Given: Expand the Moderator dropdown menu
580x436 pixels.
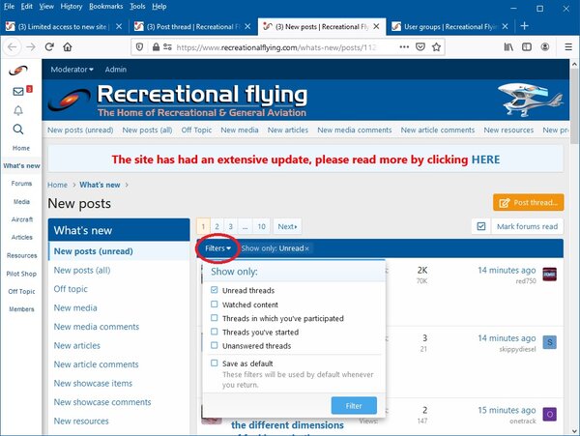Looking at the screenshot, I should [73, 70].
